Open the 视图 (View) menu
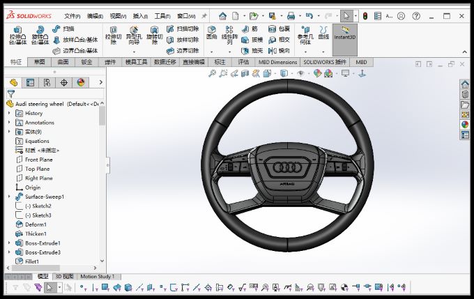Viewport: 474px width, 299px height. pyautogui.click(x=118, y=16)
